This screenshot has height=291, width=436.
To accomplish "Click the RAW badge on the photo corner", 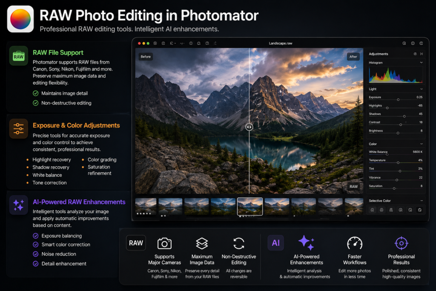I will pos(353,186).
